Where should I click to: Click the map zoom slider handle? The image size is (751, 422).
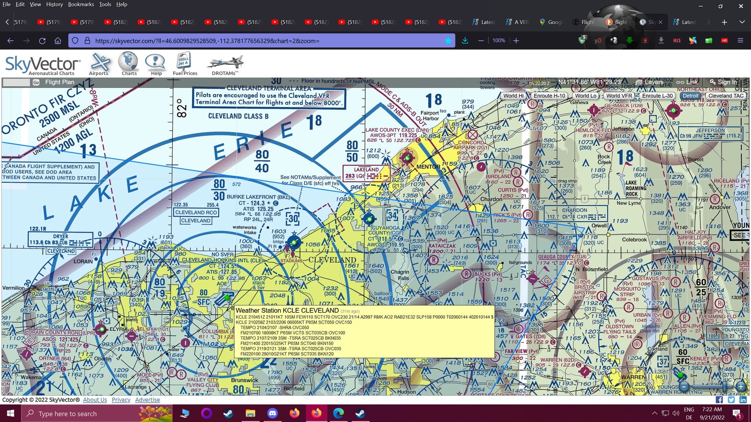724,386
